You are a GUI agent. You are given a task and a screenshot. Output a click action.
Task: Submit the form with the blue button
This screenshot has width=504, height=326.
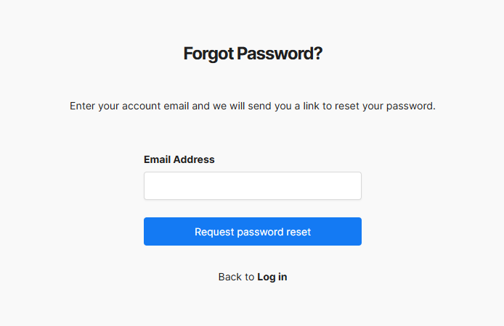click(x=252, y=232)
